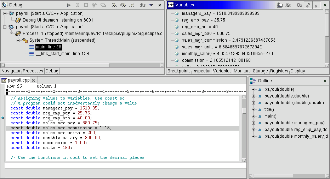Click the Terminate stop icon
This screenshot has width=330, height=179.
(x=86, y=5)
